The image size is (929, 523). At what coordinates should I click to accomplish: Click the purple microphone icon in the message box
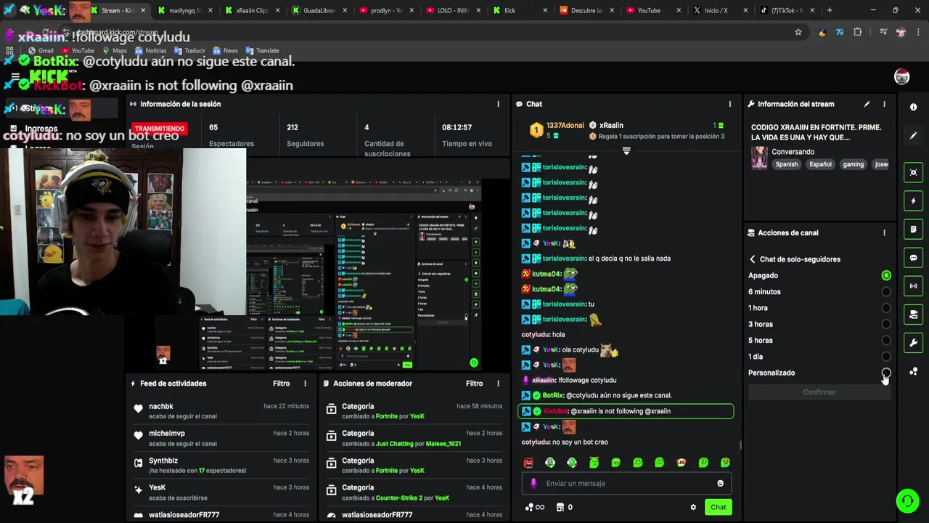click(x=533, y=483)
